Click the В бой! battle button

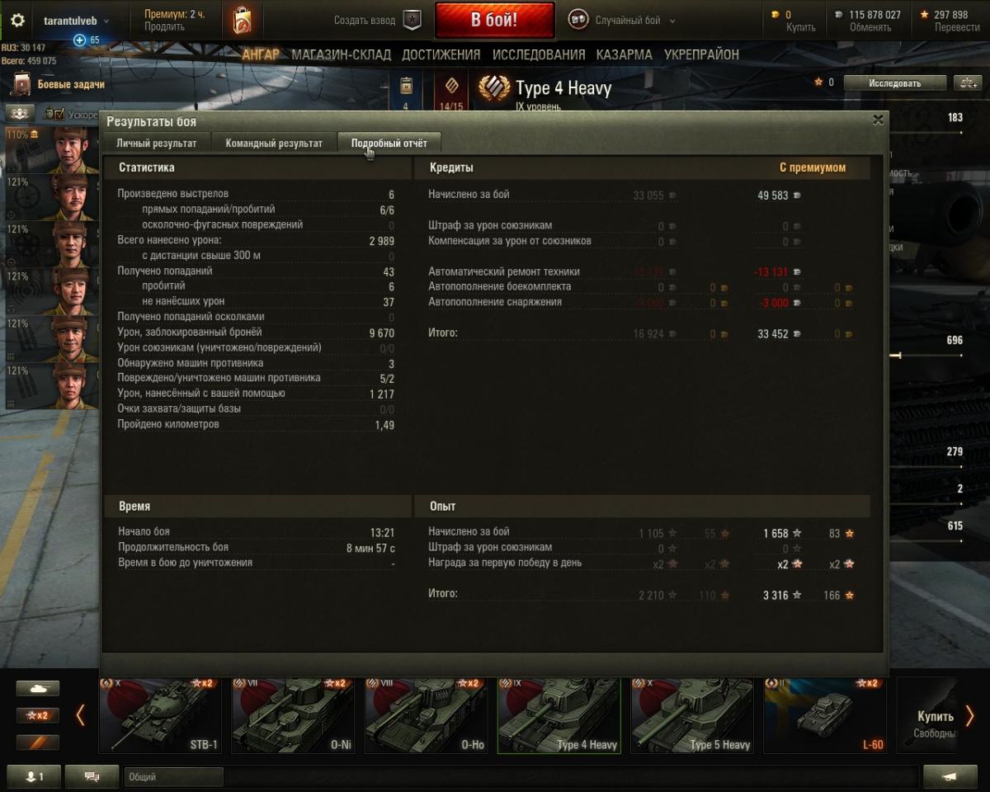pos(494,20)
